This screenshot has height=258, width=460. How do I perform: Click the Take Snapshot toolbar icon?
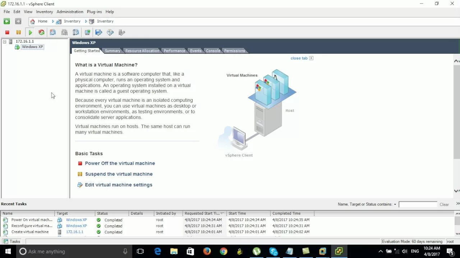pos(53,32)
